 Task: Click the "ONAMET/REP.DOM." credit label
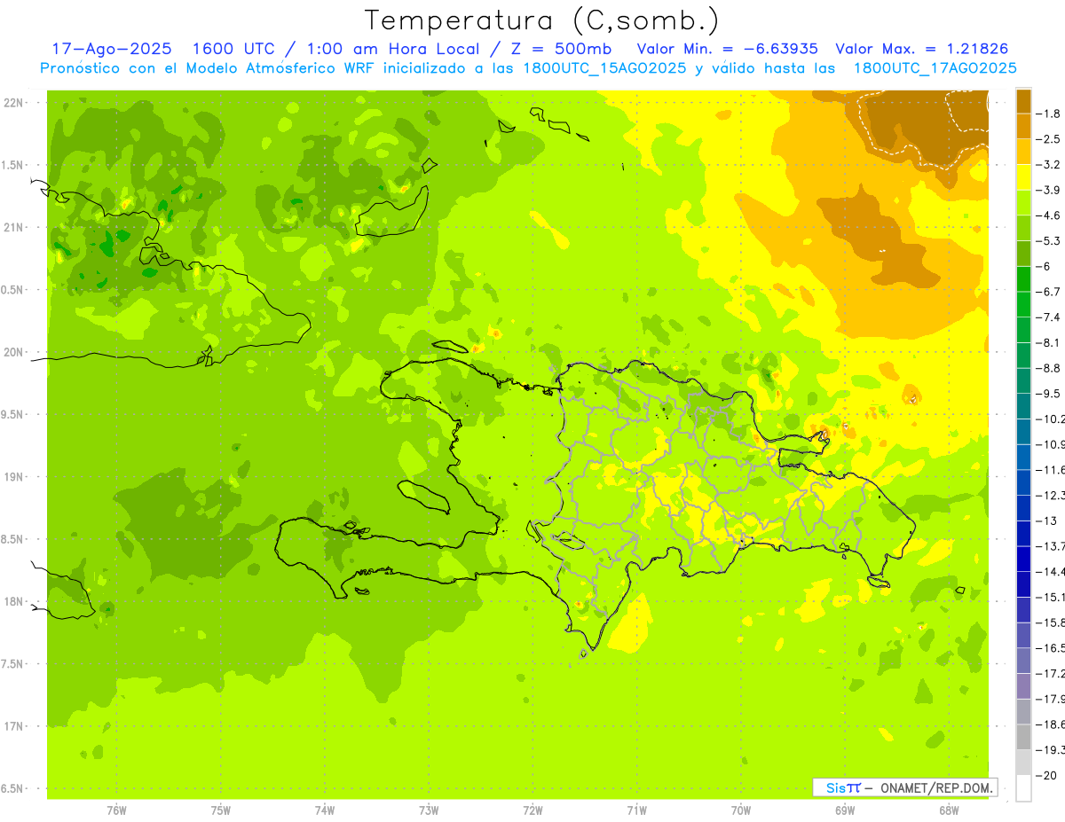(x=936, y=787)
